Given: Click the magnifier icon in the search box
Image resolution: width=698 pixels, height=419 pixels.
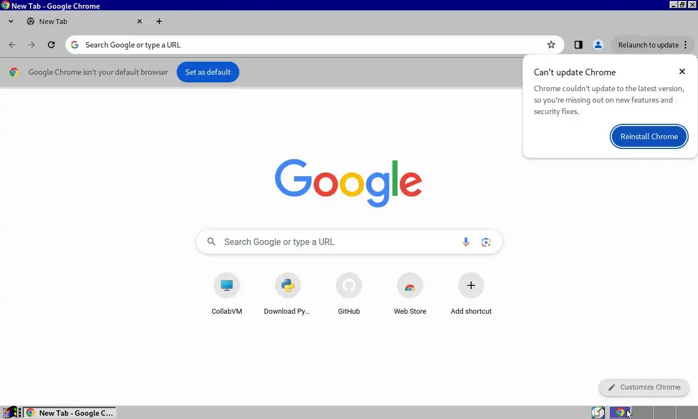Looking at the screenshot, I should click(212, 242).
